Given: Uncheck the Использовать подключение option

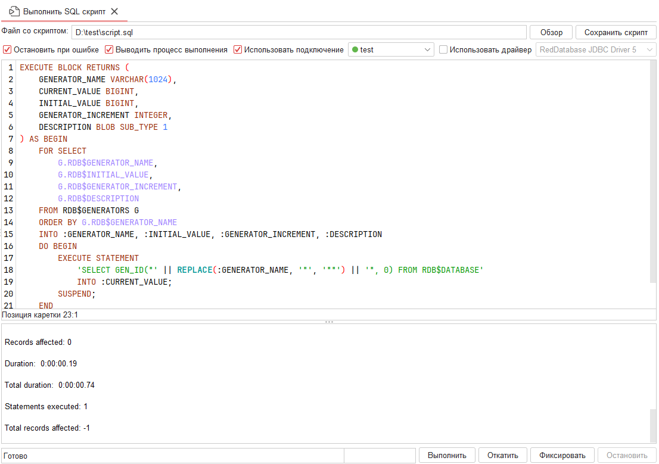Looking at the screenshot, I should pos(238,49).
